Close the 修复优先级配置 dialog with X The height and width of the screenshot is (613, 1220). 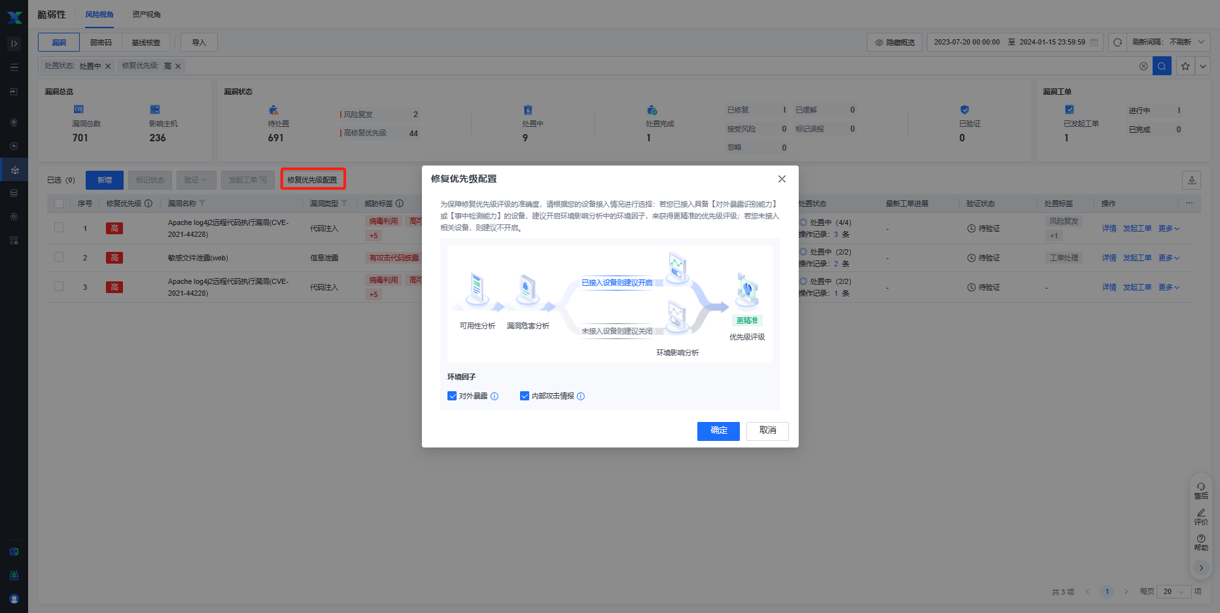[782, 179]
